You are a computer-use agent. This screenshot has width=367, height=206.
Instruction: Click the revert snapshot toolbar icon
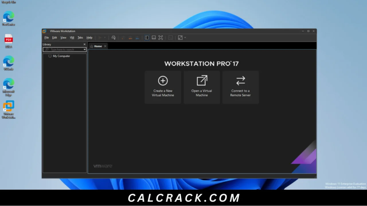coord(130,37)
